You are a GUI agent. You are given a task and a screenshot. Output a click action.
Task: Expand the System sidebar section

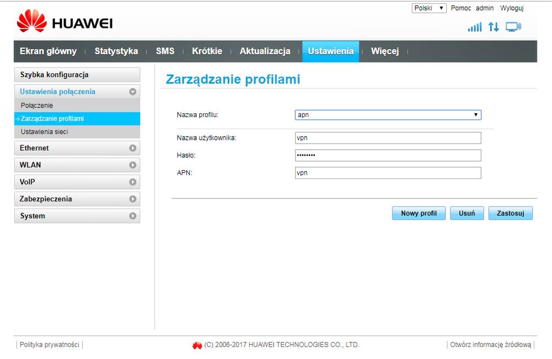tap(133, 216)
